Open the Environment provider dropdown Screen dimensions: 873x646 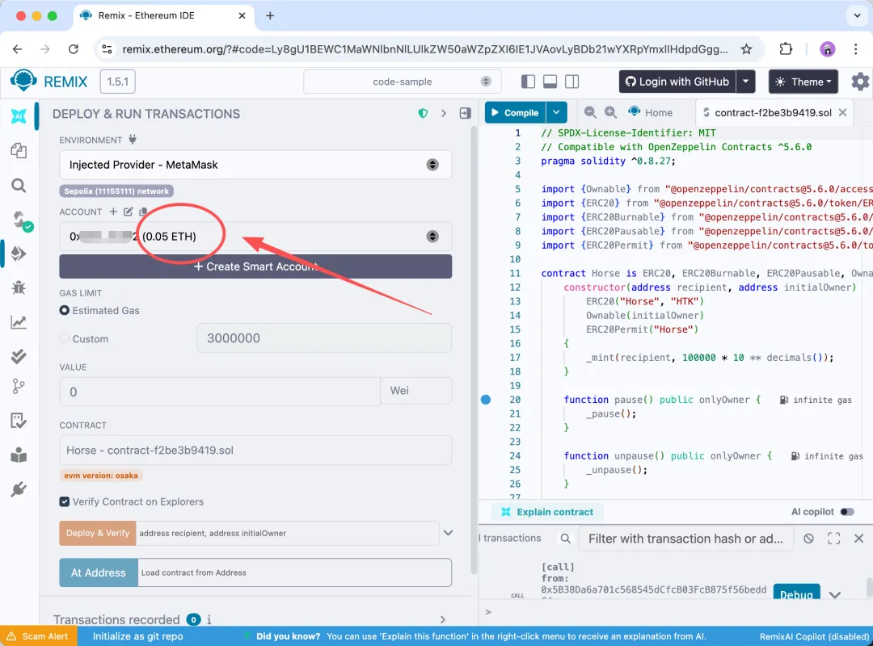click(255, 165)
